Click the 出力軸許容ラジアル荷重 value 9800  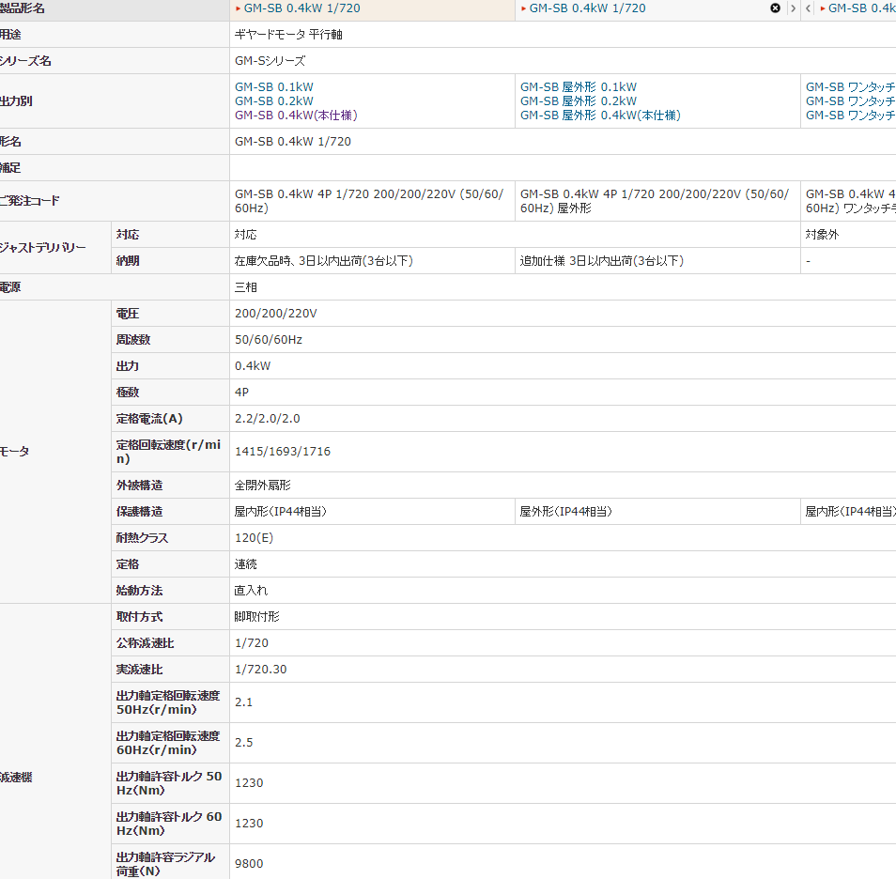[x=249, y=864]
